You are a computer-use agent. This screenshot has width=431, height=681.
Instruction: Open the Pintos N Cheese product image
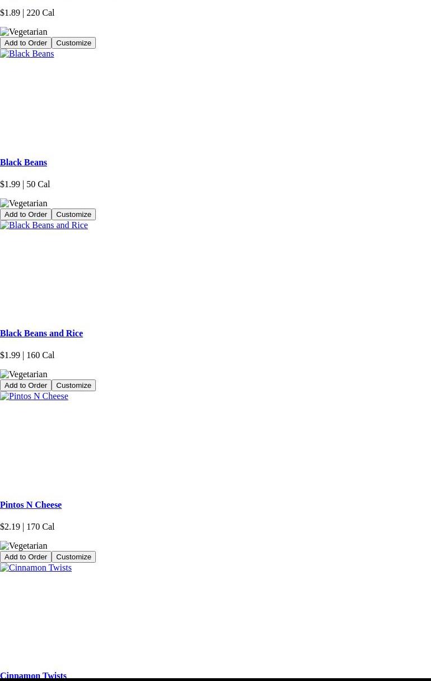tap(34, 396)
